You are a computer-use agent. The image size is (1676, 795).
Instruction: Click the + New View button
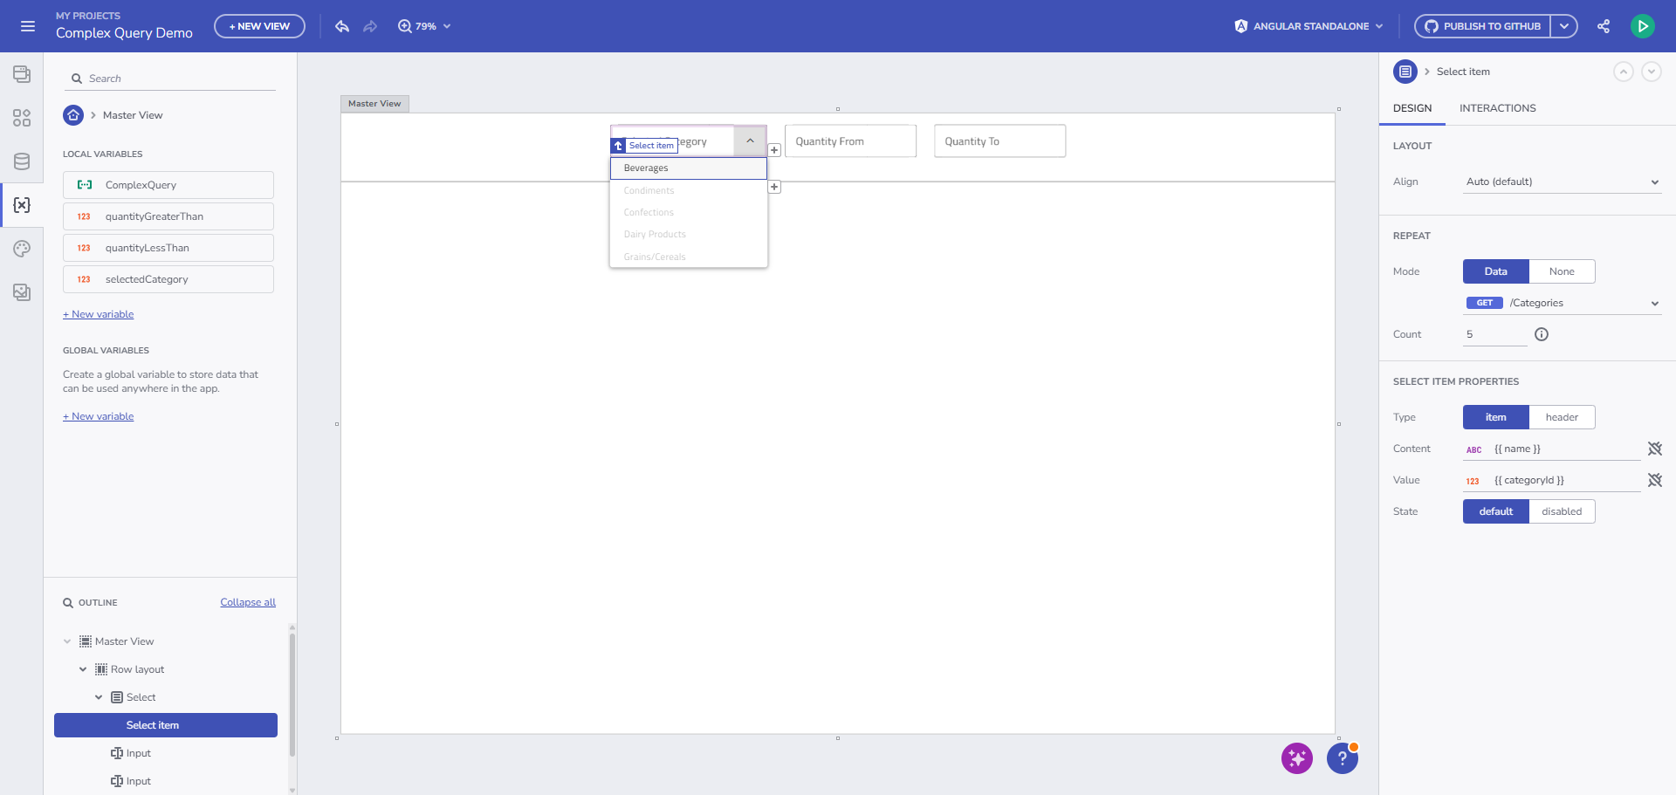[259, 26]
